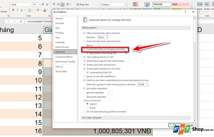The image size is (214, 137).
Task: Click the Fill Color bucket icon
Action: [38, 10]
